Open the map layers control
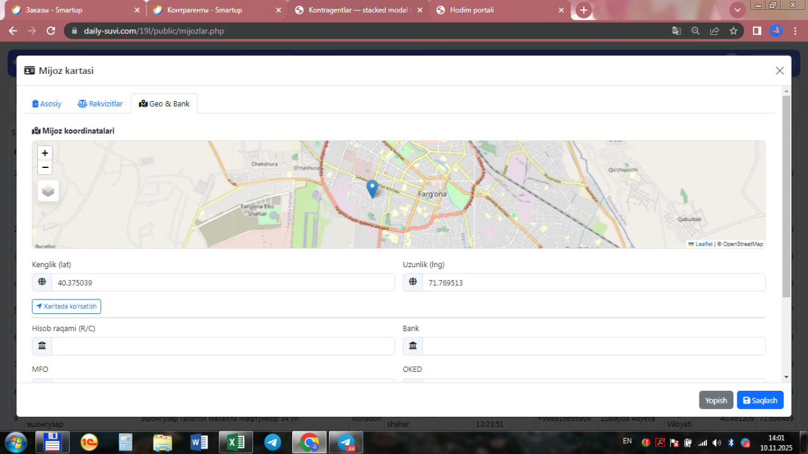This screenshot has width=808, height=454. tap(48, 191)
